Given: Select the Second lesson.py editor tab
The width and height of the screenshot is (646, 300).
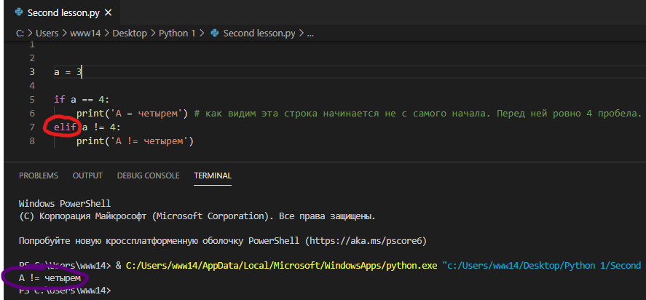Looking at the screenshot, I should point(62,13).
